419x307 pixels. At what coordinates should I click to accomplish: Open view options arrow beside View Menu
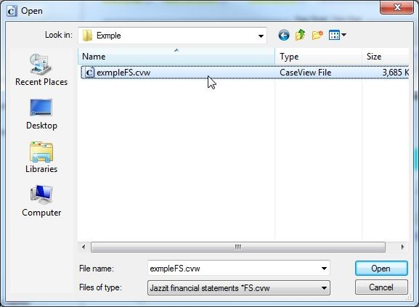(x=344, y=35)
